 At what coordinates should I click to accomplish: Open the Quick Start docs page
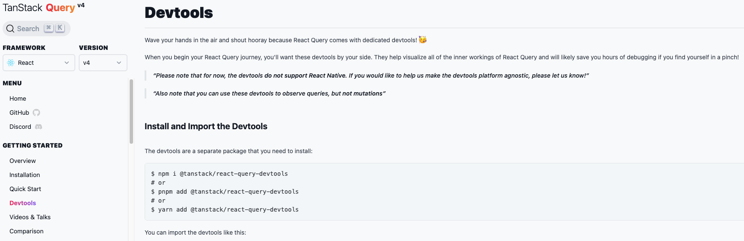tap(25, 189)
